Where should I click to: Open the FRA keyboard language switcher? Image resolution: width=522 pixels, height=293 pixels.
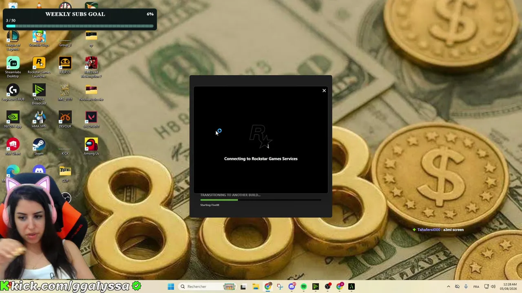tap(476, 286)
